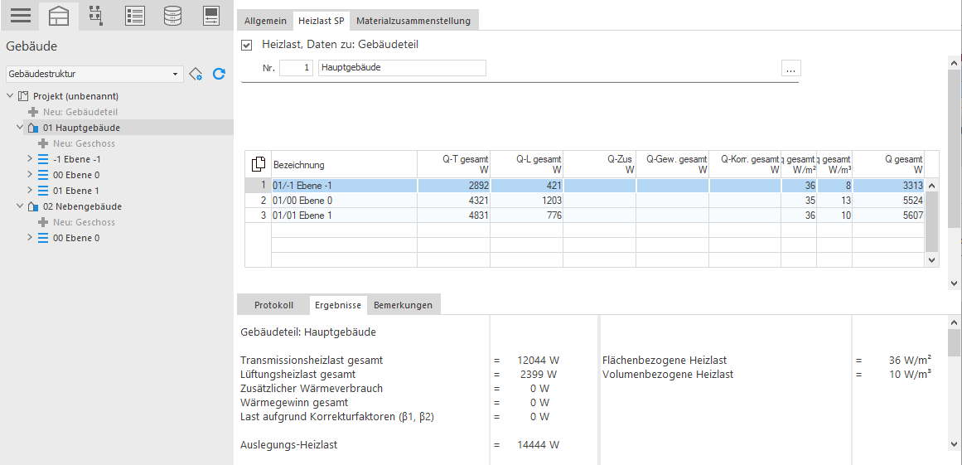The width and height of the screenshot is (962, 465).
Task: Switch to the Heizlast SP tab
Action: tap(321, 21)
